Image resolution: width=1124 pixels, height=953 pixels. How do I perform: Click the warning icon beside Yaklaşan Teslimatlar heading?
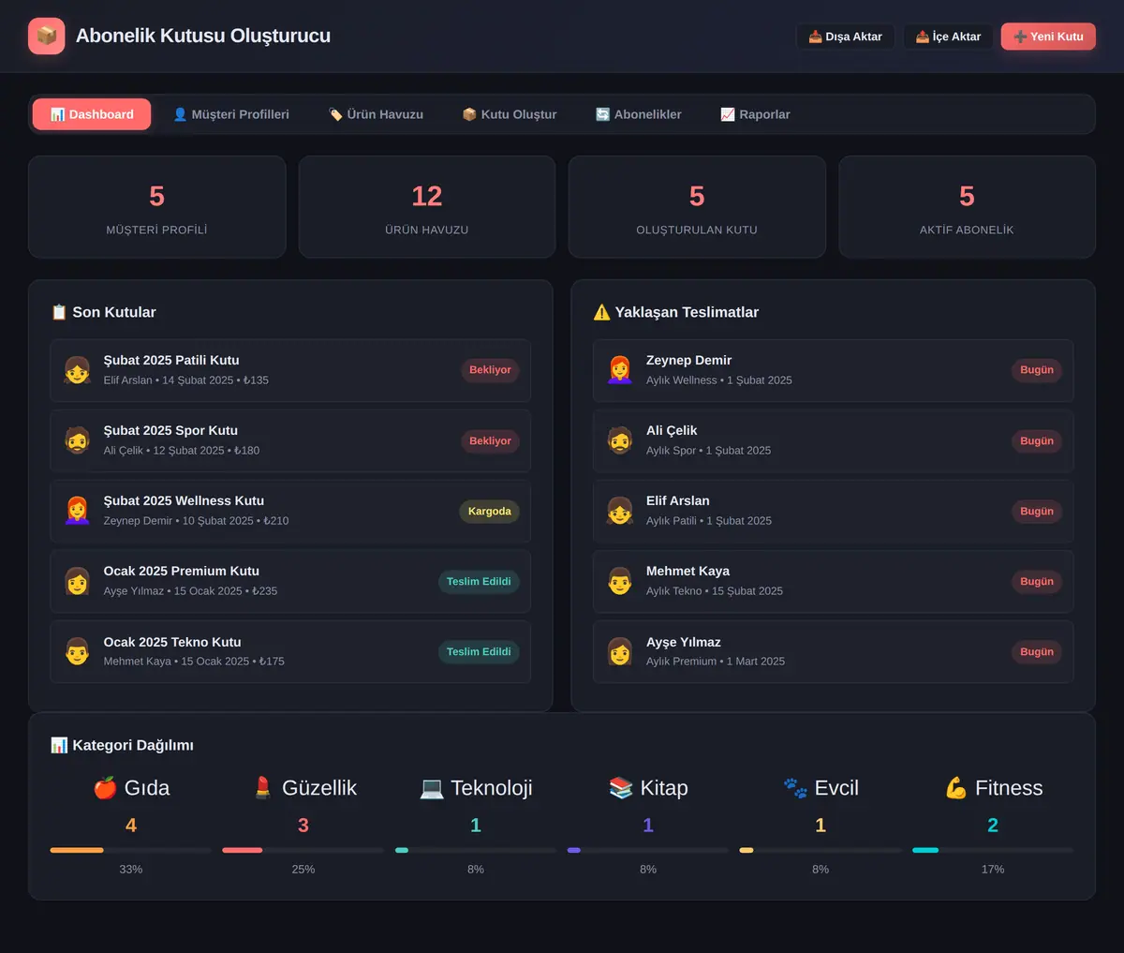click(601, 312)
